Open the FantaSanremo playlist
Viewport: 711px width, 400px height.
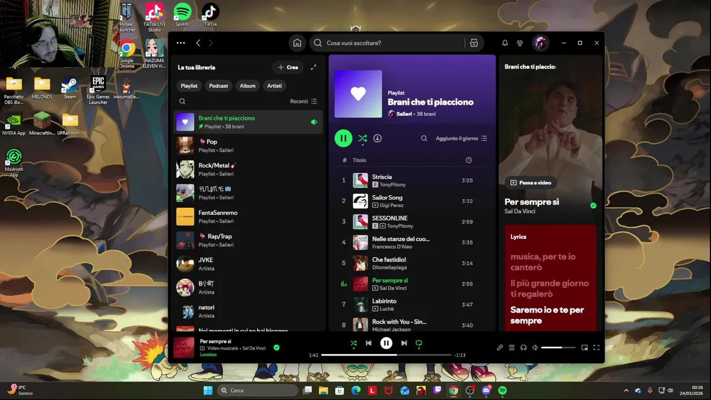click(248, 217)
